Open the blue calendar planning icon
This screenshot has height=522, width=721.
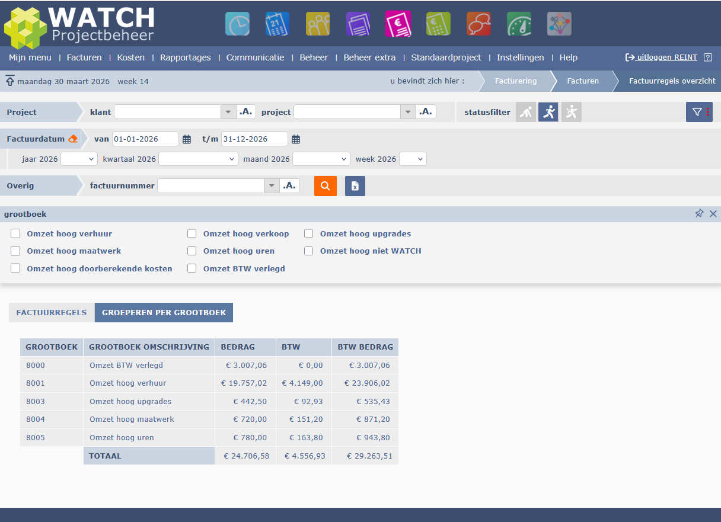277,24
